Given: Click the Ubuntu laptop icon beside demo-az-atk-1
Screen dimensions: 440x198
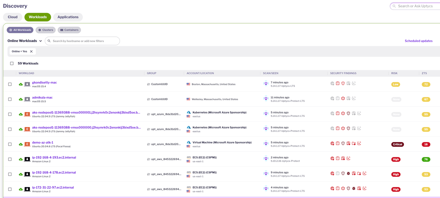Looking at the screenshot, I should click(x=27, y=144).
